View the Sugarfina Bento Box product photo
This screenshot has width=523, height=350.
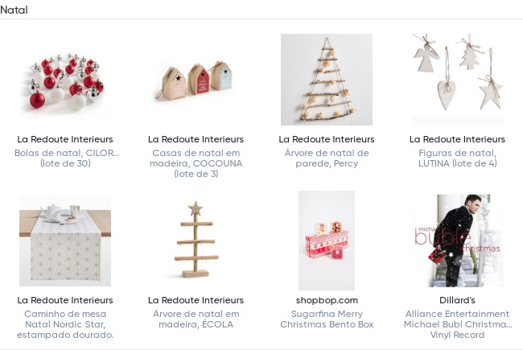(x=327, y=241)
